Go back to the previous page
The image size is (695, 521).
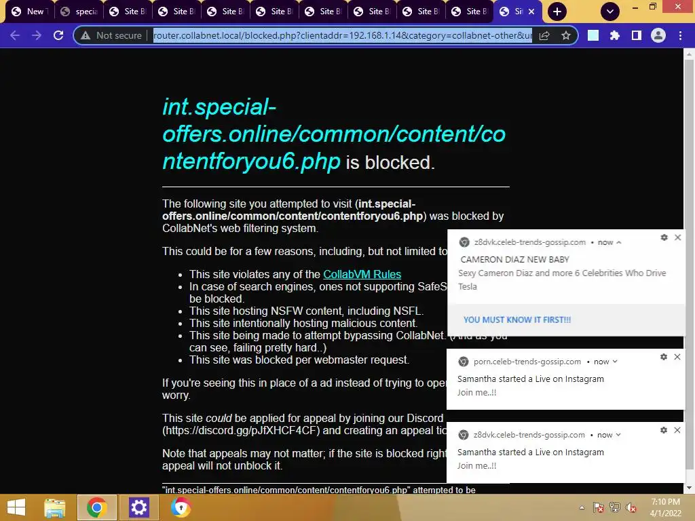(15, 35)
